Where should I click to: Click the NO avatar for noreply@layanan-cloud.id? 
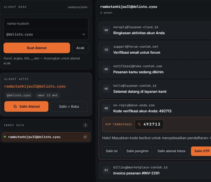106,30
